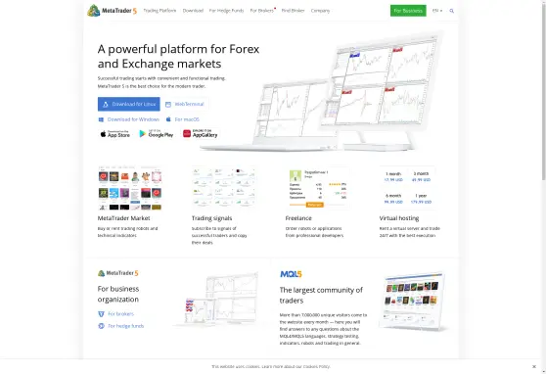This screenshot has width=546, height=374.
Task: Click the Apple icon beside For macOS
Action: click(168, 119)
